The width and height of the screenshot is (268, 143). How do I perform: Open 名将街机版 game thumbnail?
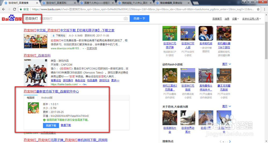coord(206,33)
